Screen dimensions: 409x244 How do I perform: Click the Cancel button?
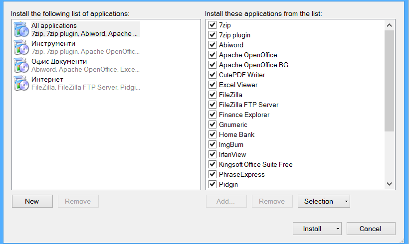371,229
